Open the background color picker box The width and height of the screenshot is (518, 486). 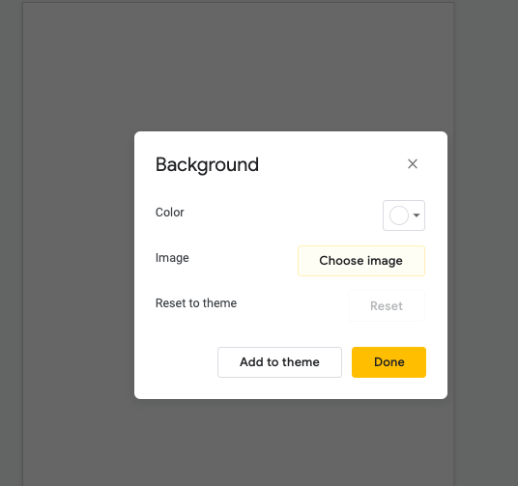[404, 215]
